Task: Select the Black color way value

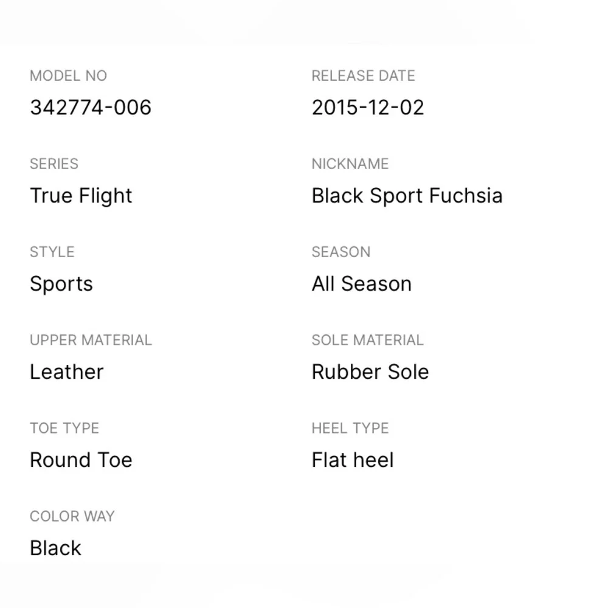Action: (x=55, y=548)
